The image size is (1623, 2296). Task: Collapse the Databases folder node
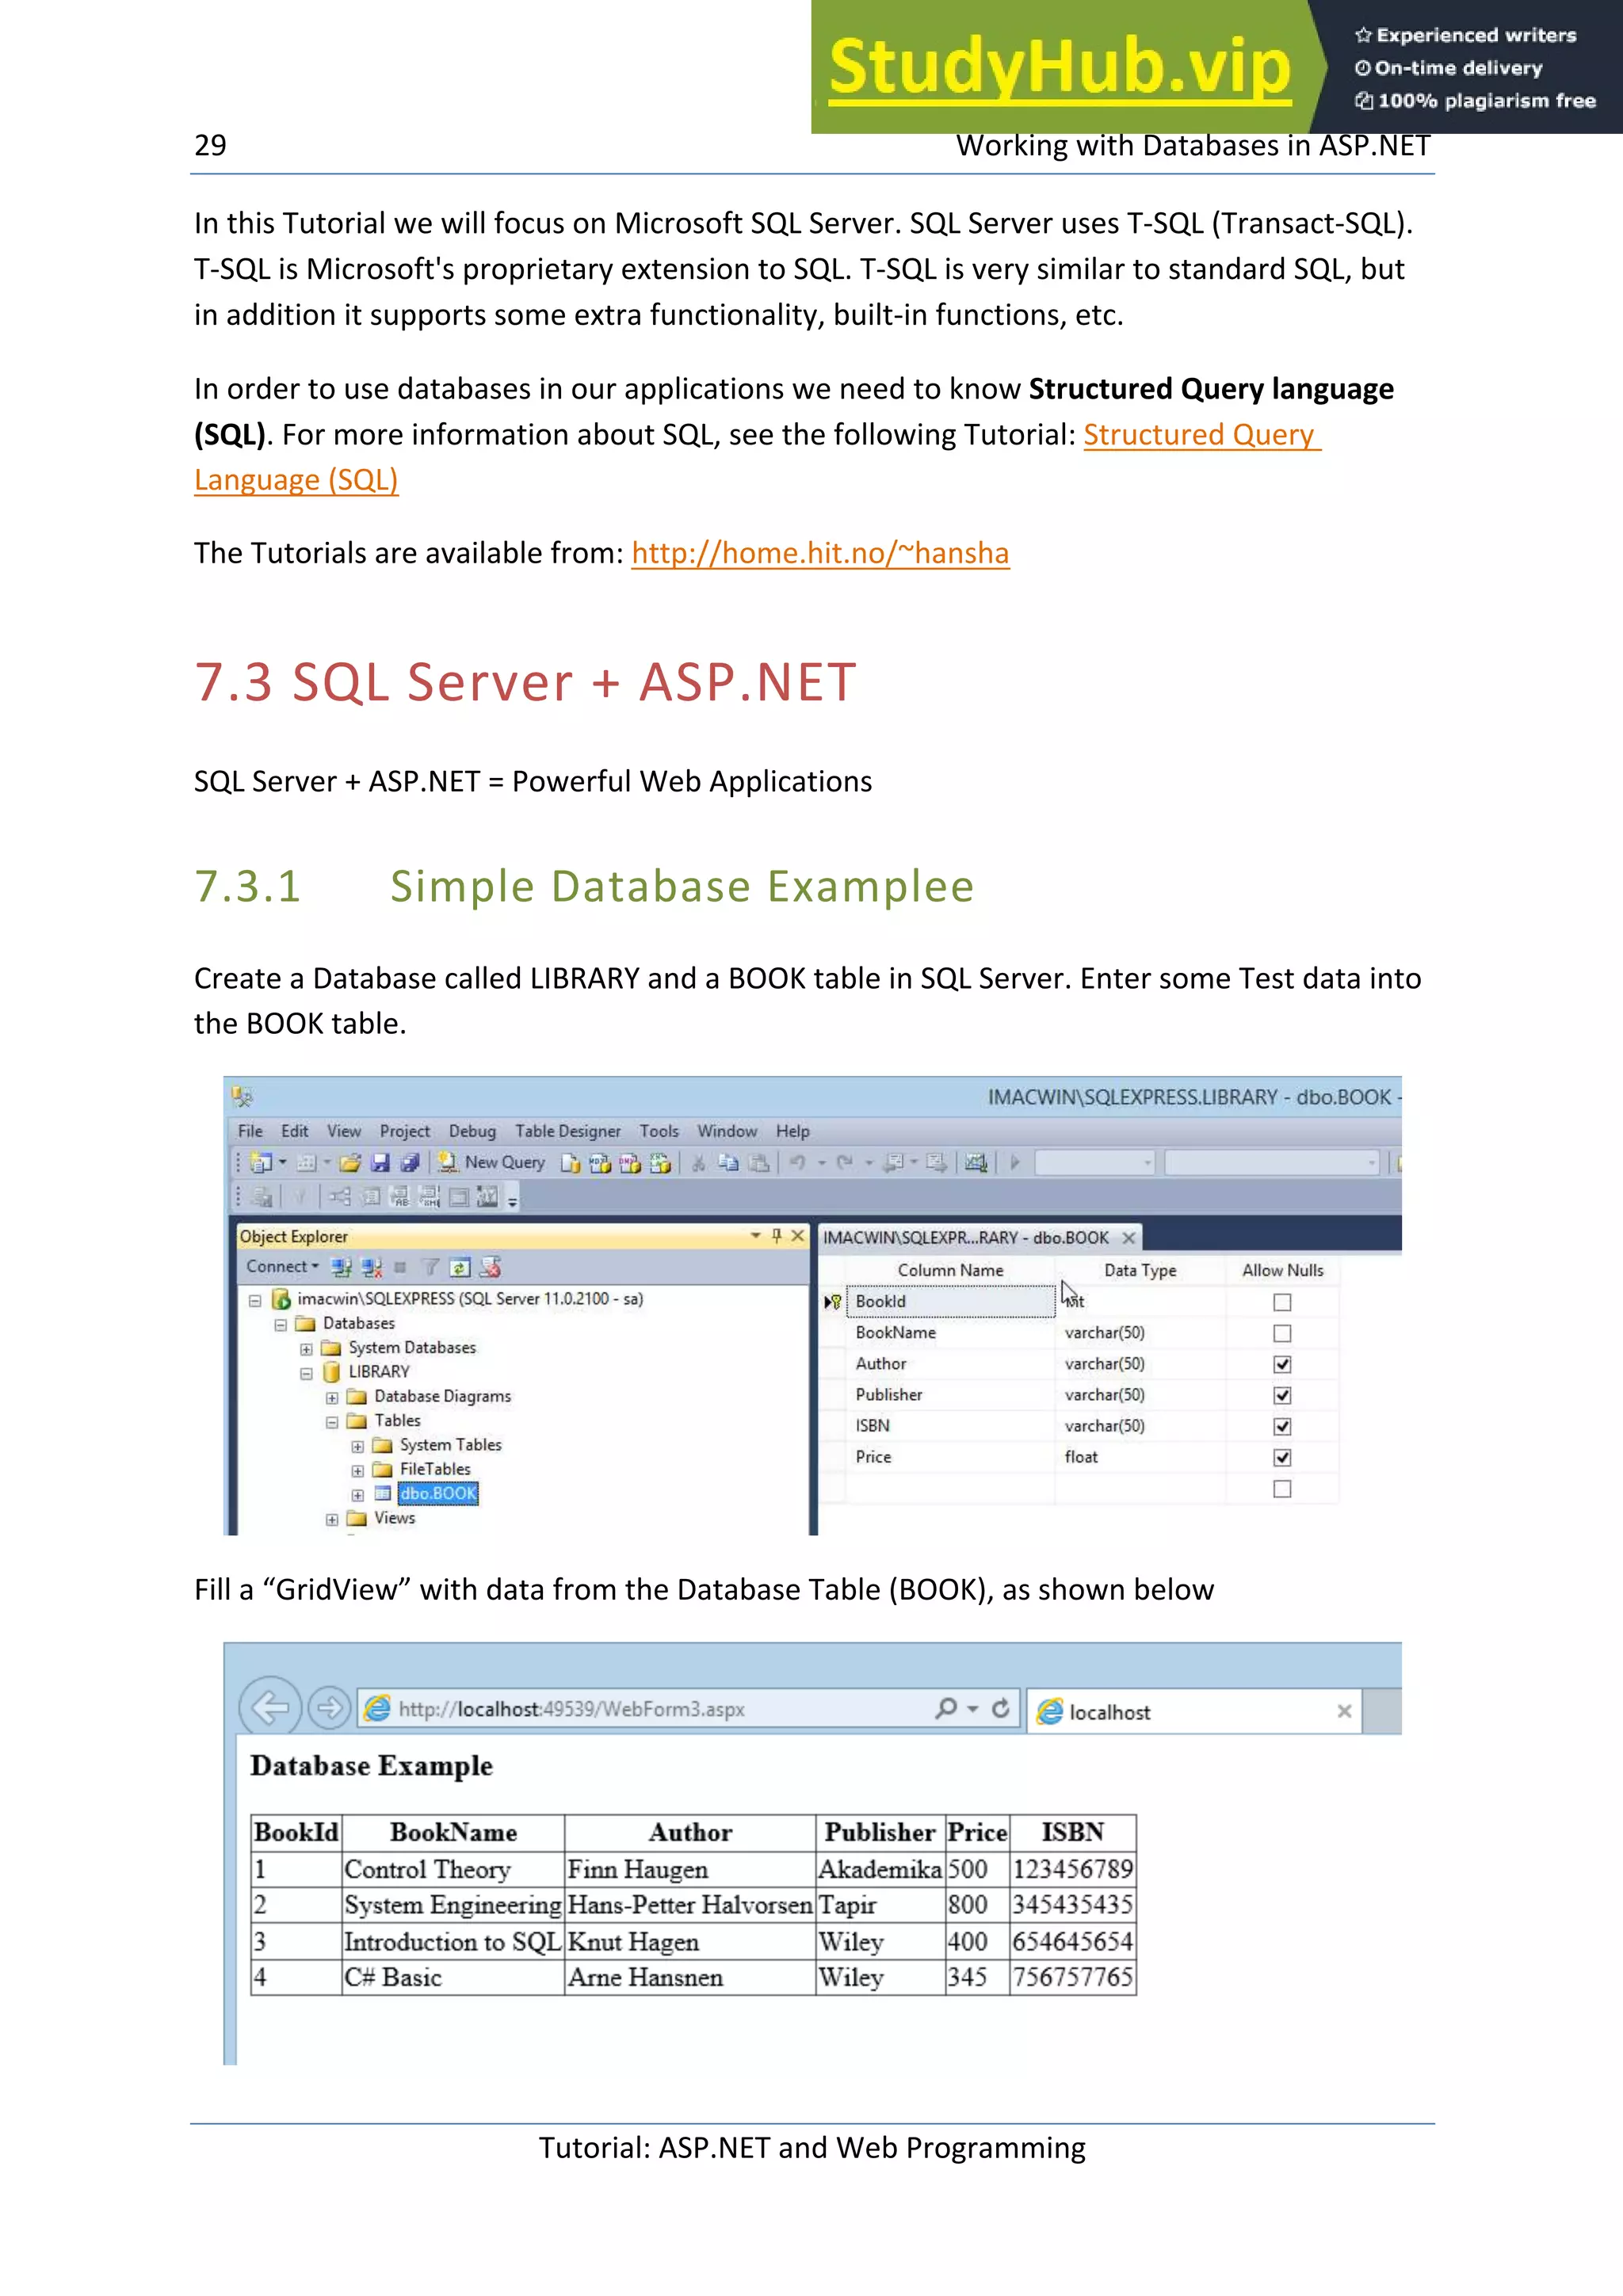(x=281, y=1324)
